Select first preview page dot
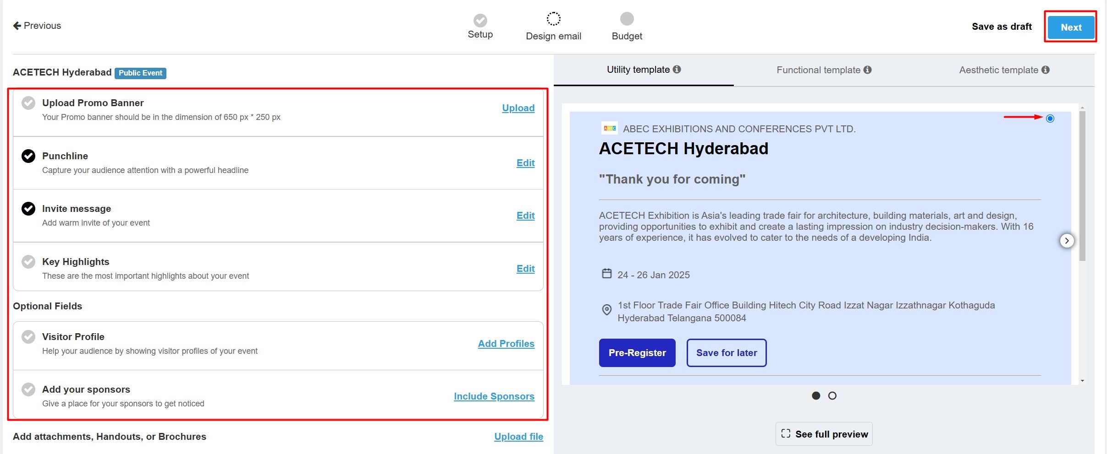 pyautogui.click(x=816, y=396)
